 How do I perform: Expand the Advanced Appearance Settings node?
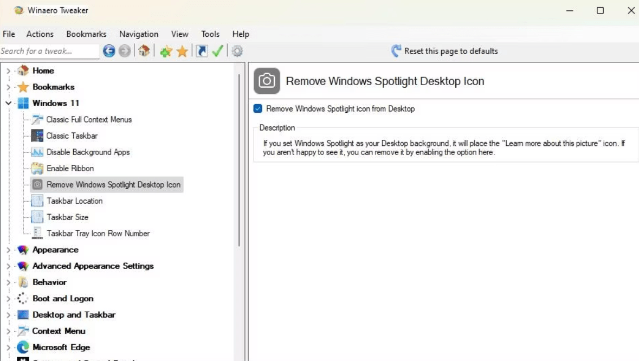[8, 266]
